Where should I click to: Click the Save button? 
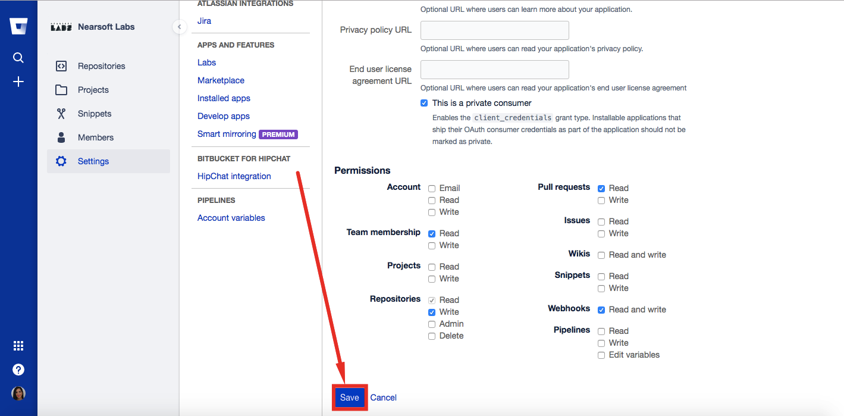(350, 398)
